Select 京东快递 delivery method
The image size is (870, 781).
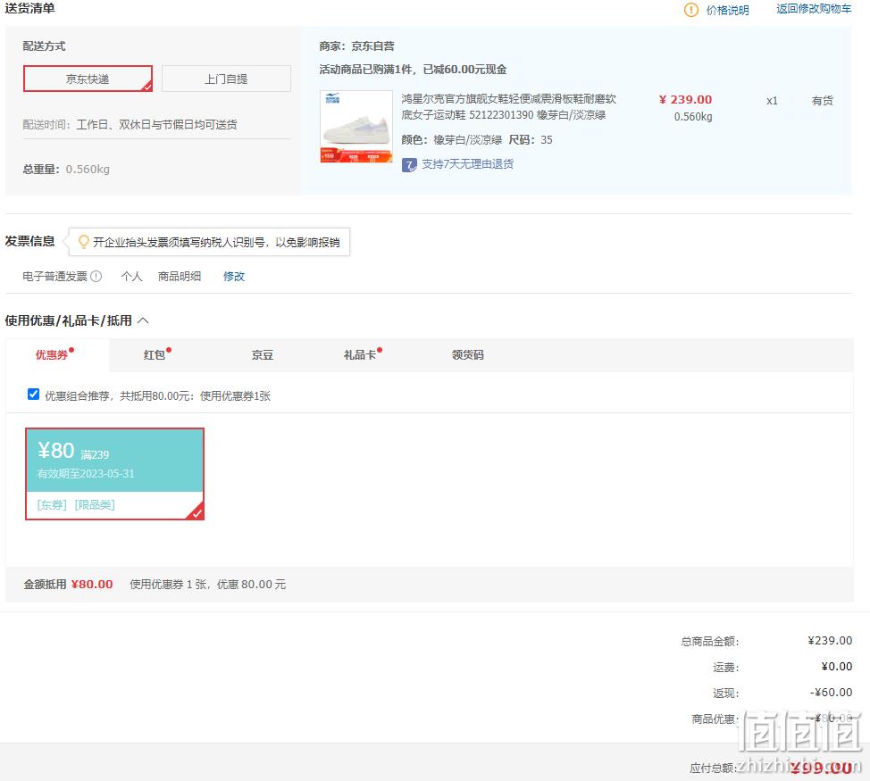[88, 79]
